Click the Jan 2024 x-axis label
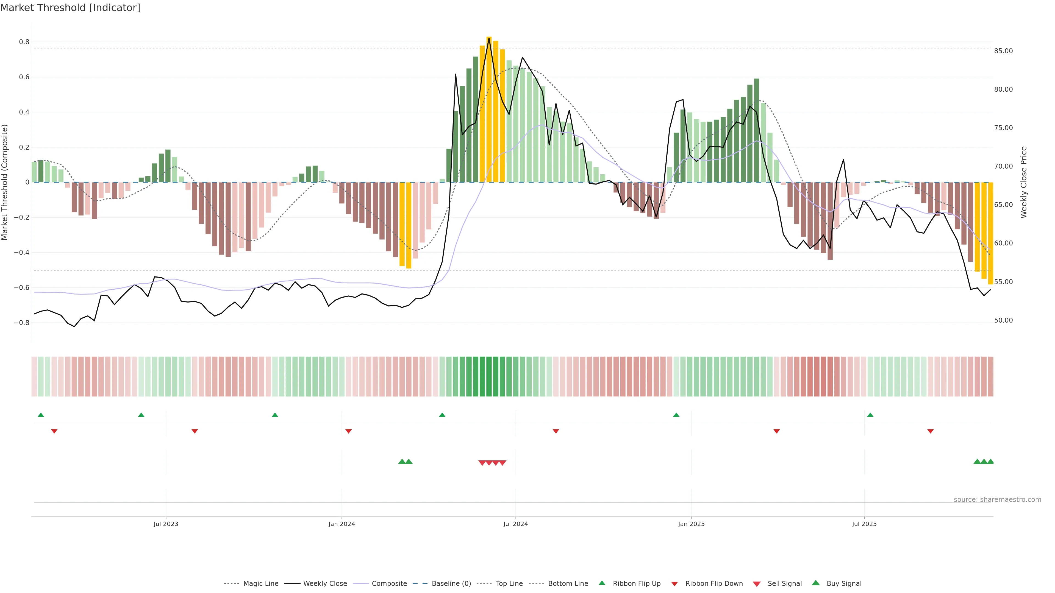This screenshot has width=1055, height=593. (x=342, y=524)
